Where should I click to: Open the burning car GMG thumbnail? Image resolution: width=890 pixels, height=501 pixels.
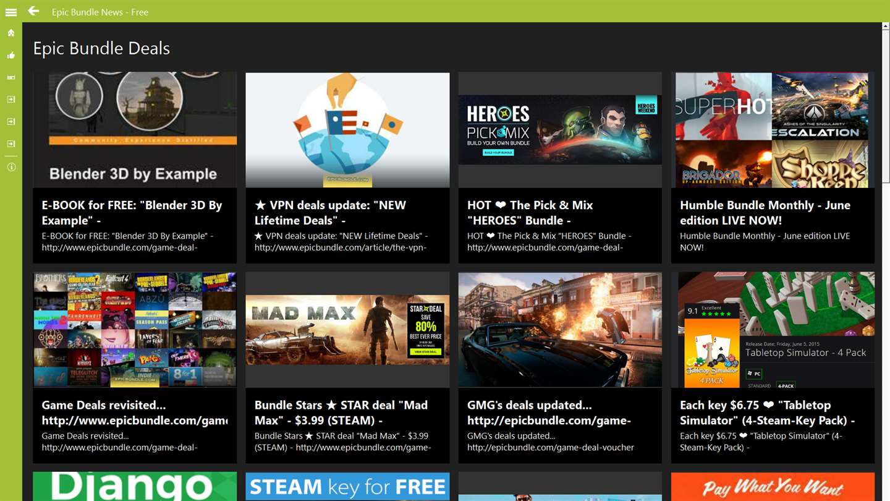(x=560, y=330)
